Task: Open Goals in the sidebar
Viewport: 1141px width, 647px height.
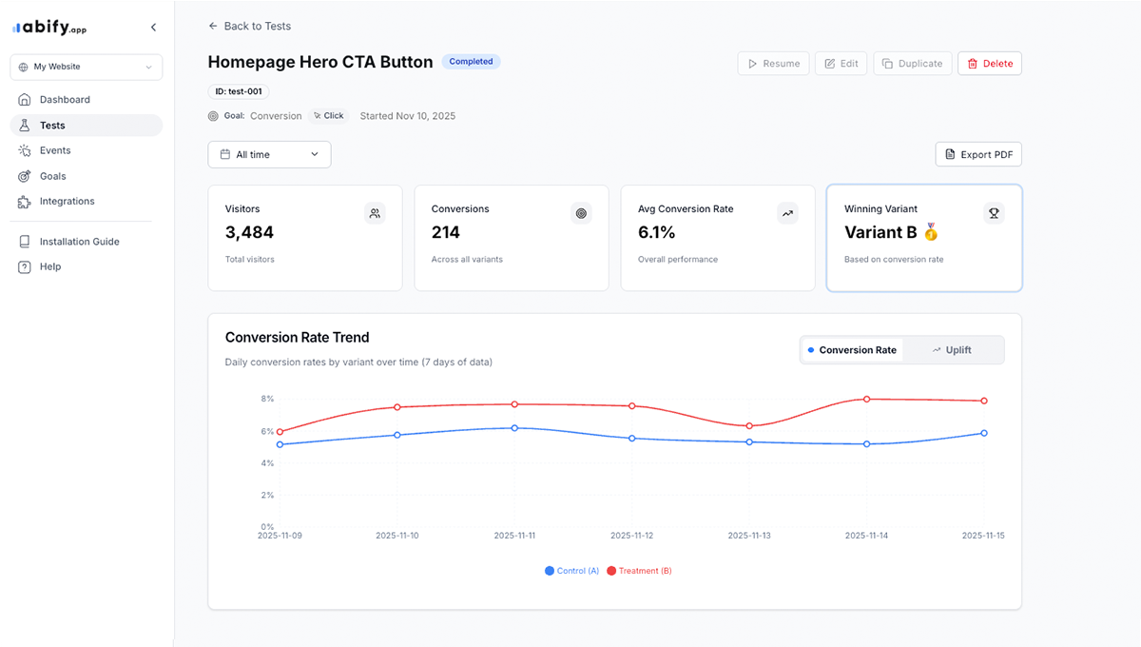Action: [x=87, y=176]
